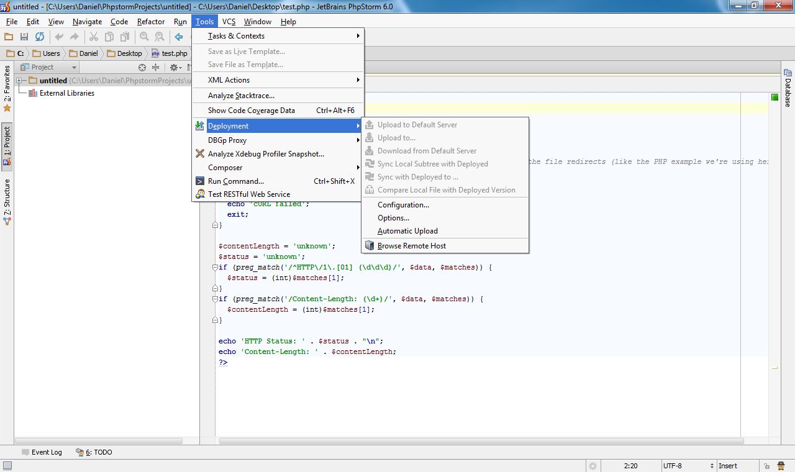
Task: Choose Options in the Deployment submenu
Action: 445,218
